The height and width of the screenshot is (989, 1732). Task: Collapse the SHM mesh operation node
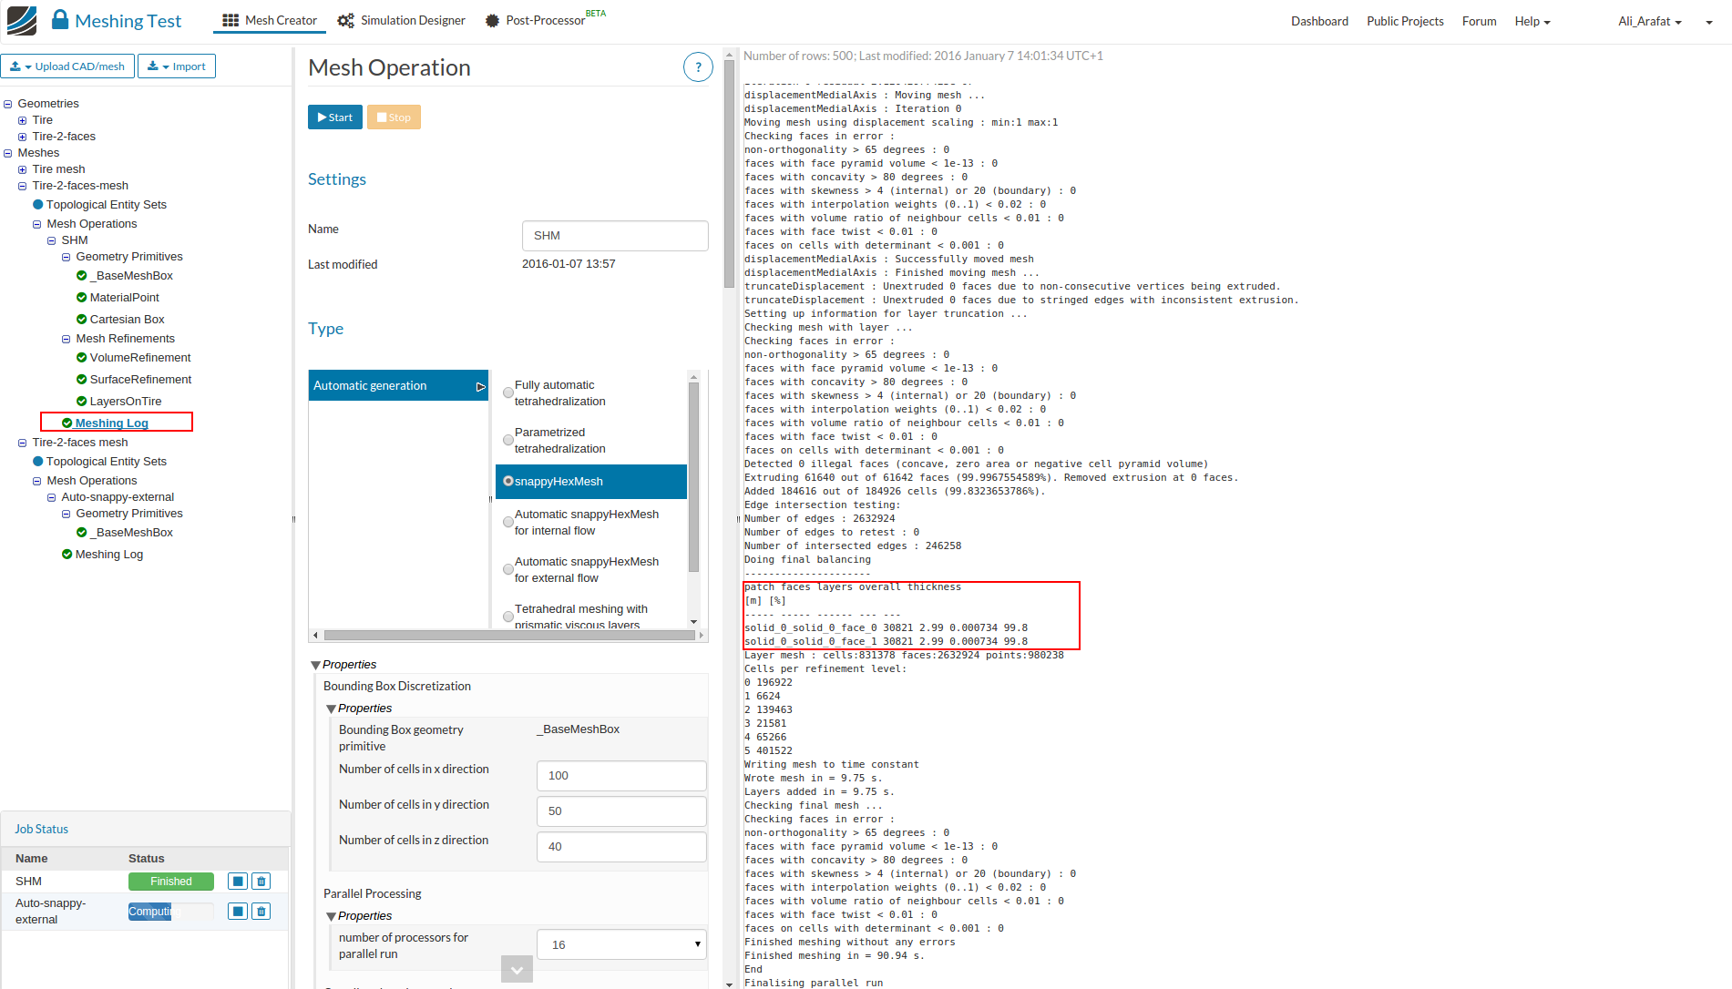tap(52, 240)
